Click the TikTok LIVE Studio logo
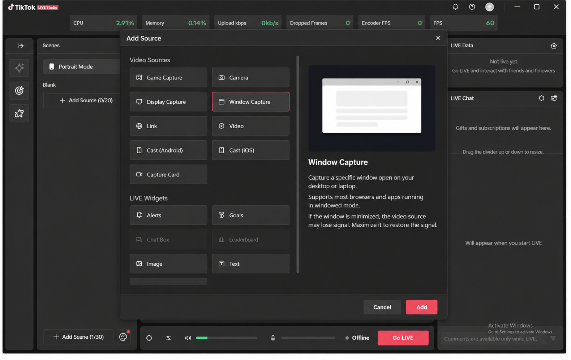Image resolution: width=571 pixels, height=360 pixels. click(33, 7)
